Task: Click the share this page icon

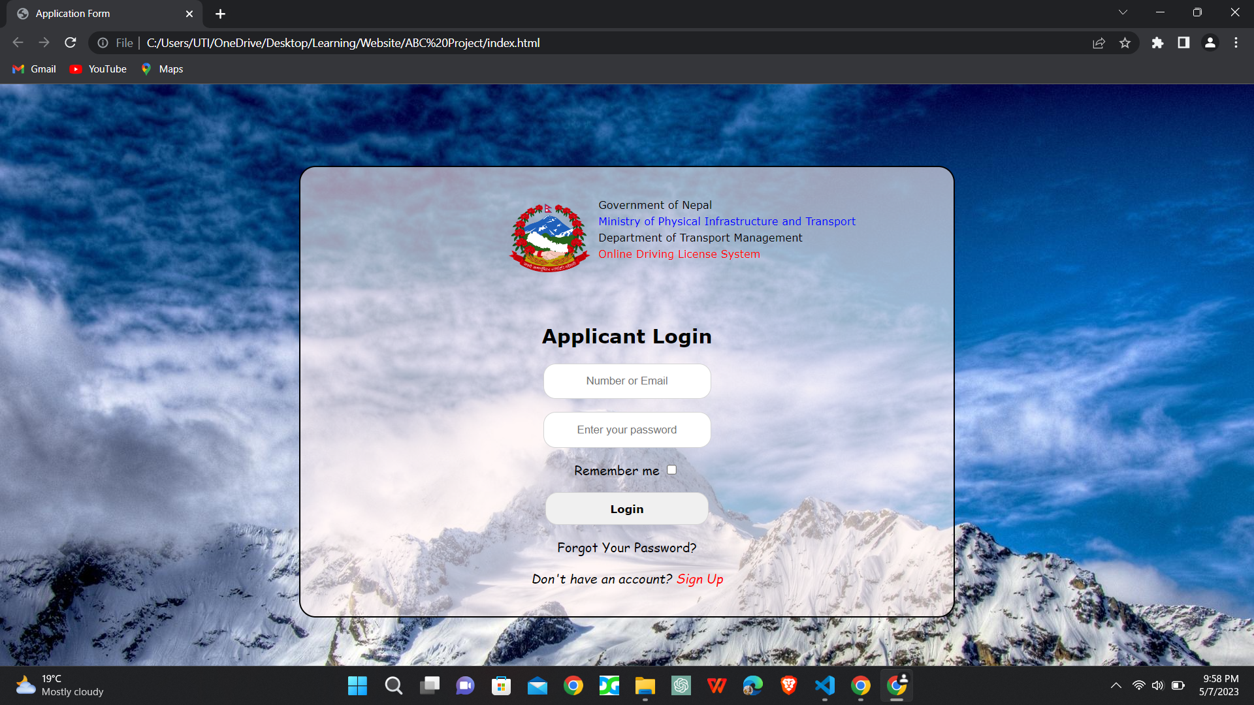Action: click(x=1099, y=43)
